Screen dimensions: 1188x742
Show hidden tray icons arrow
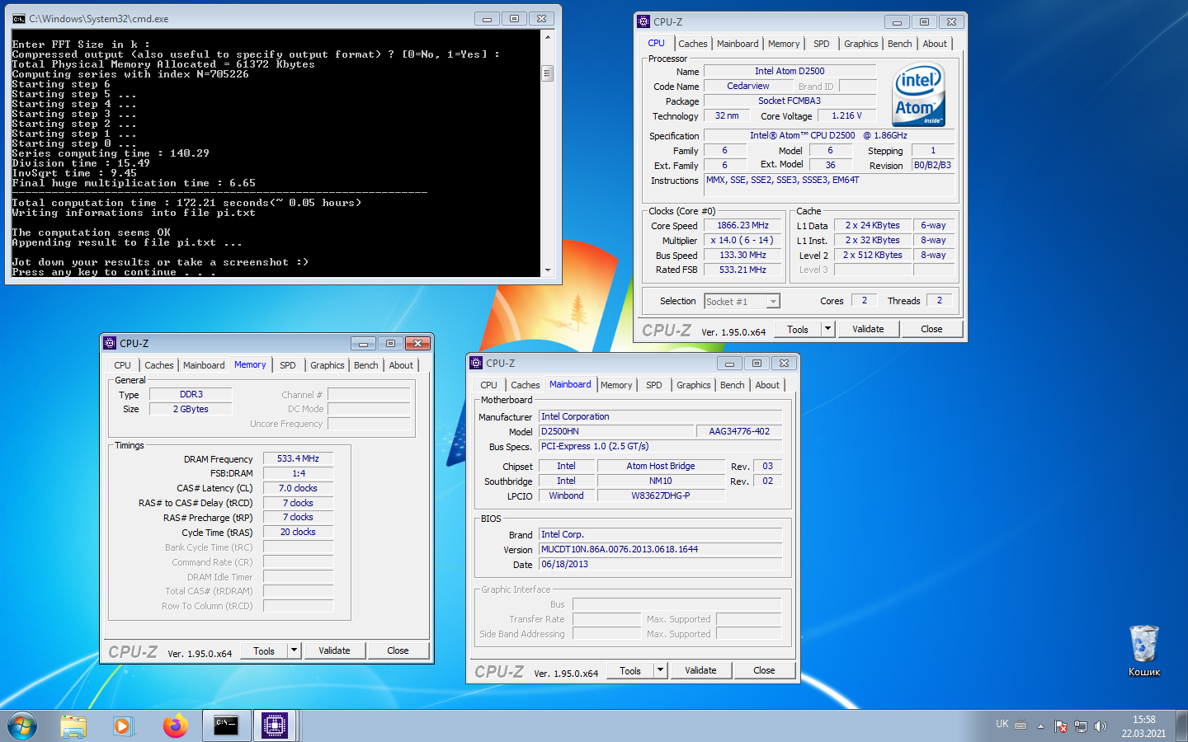[x=1040, y=726]
